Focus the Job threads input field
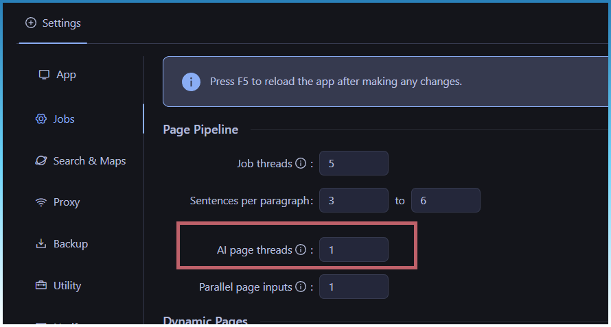This screenshot has height=327, width=611. point(354,164)
